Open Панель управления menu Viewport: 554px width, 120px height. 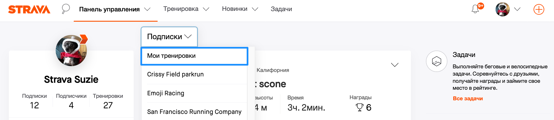[x=109, y=9]
